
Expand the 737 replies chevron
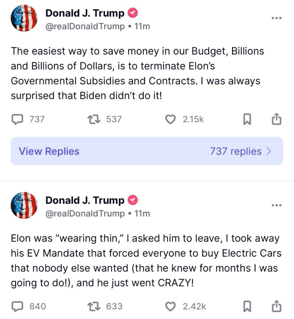point(269,151)
